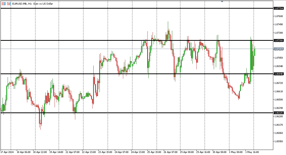Click the 22 Apr 07:00 time label

point(73,152)
